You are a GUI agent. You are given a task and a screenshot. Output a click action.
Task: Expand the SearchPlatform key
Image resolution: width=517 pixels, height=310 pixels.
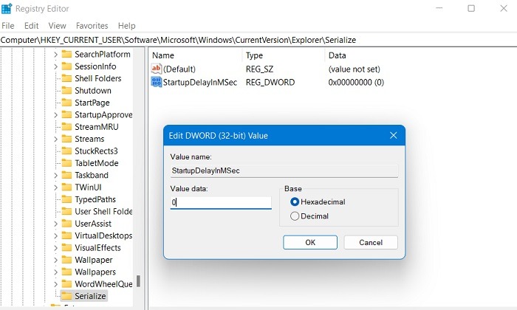coord(55,55)
